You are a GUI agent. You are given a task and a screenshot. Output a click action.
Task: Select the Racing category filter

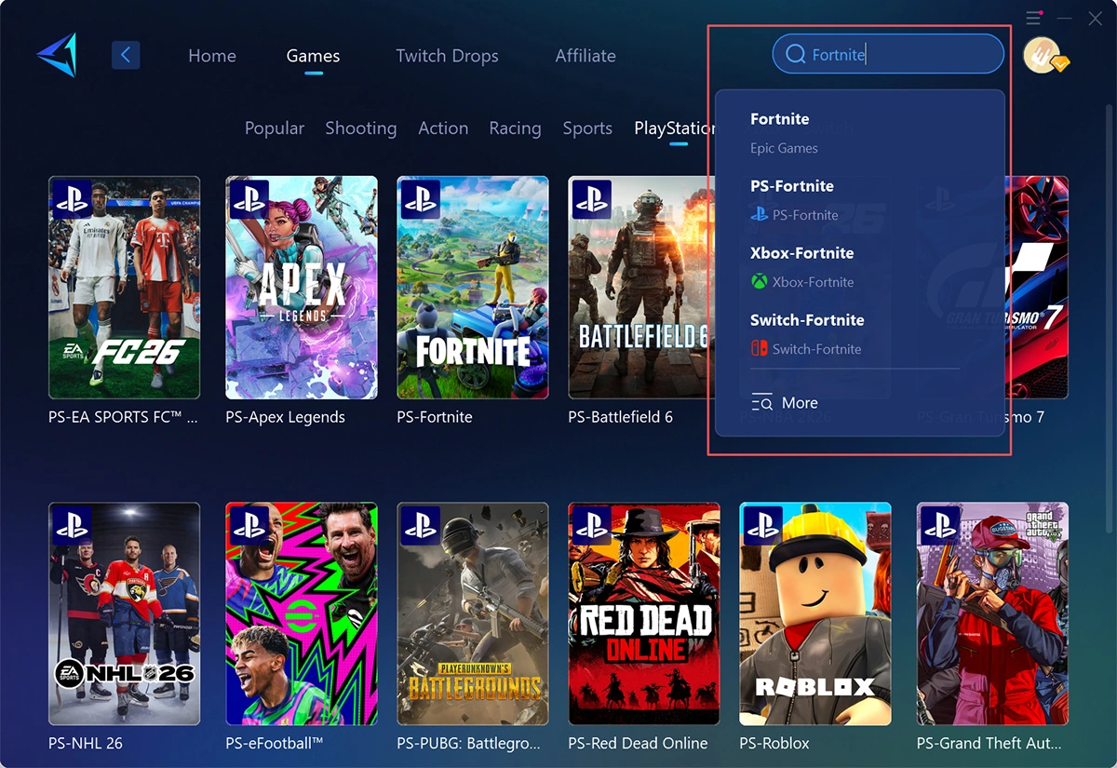[x=515, y=128]
